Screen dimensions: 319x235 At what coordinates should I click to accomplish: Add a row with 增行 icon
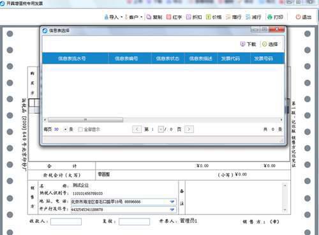click(228, 17)
